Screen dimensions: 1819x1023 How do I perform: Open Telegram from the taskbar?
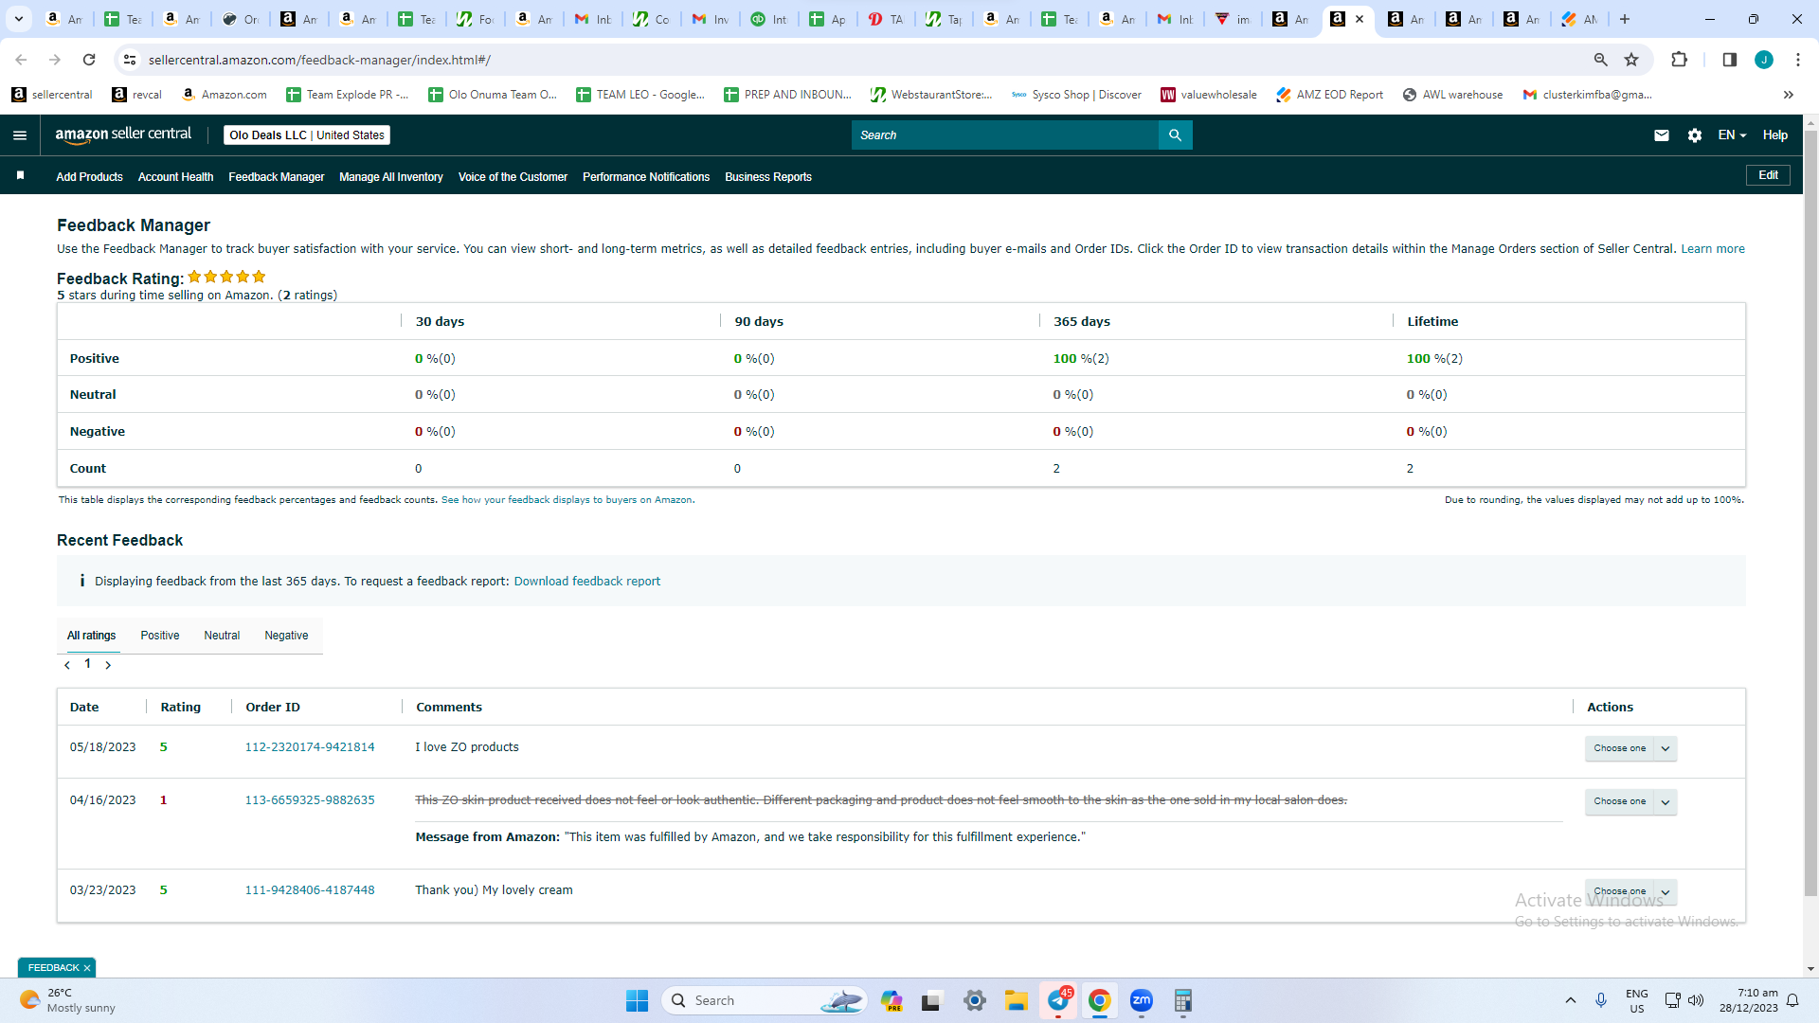(1058, 1000)
